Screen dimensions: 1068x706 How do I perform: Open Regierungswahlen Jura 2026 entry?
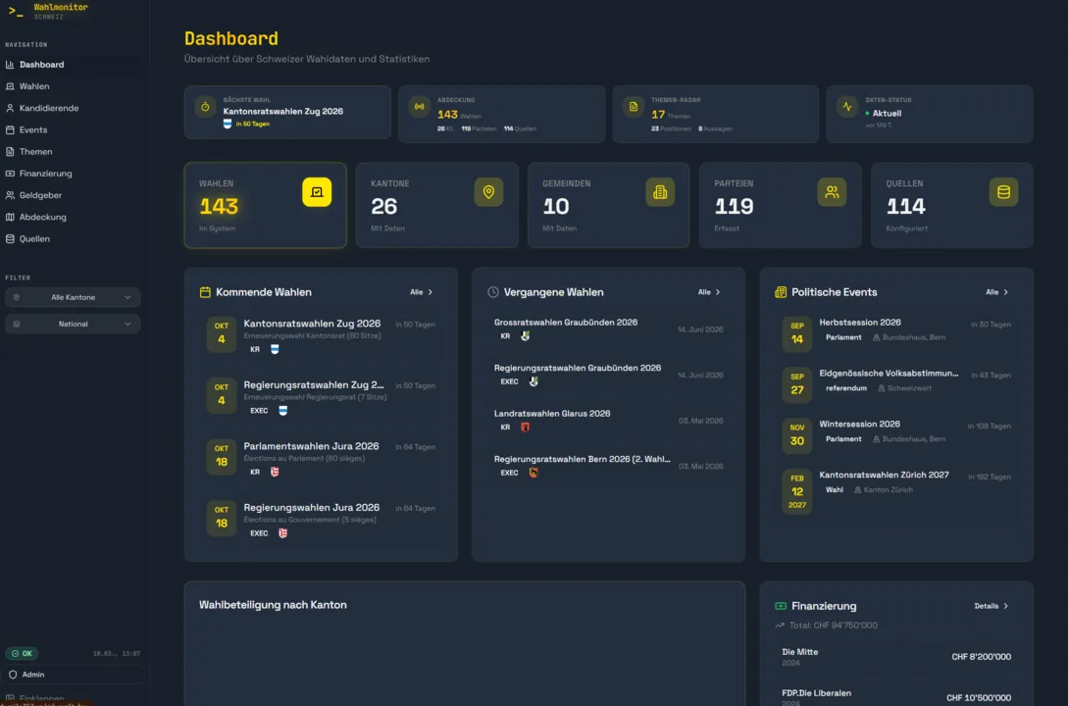321,520
